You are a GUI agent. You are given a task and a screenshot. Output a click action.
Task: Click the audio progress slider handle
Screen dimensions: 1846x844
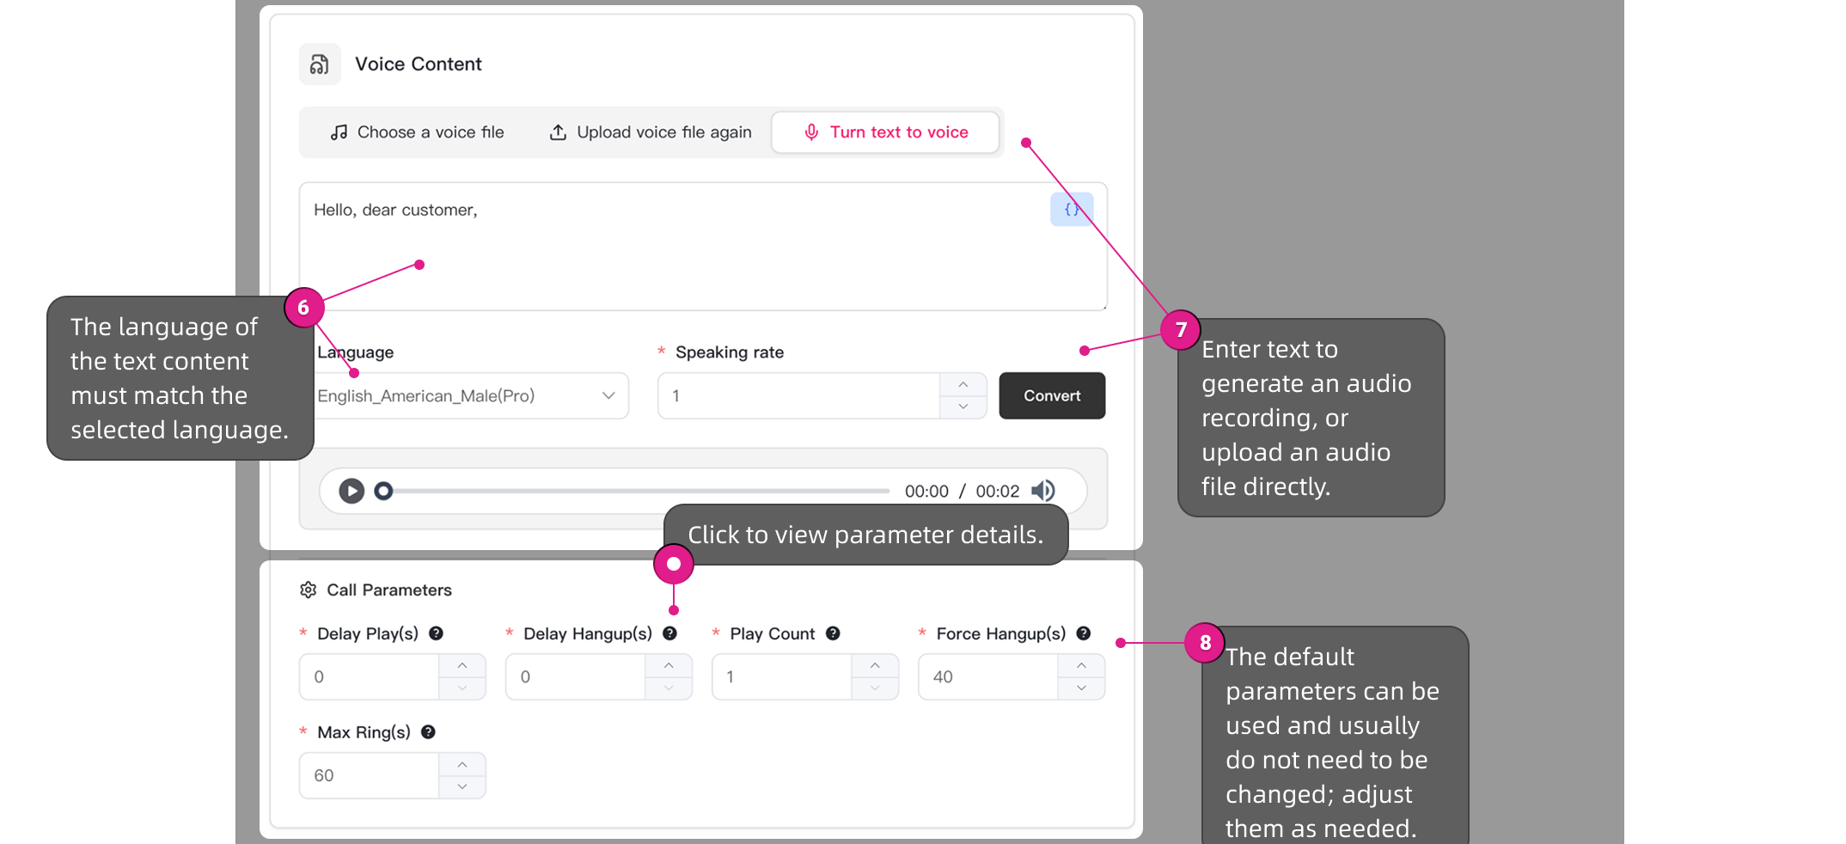coord(384,491)
